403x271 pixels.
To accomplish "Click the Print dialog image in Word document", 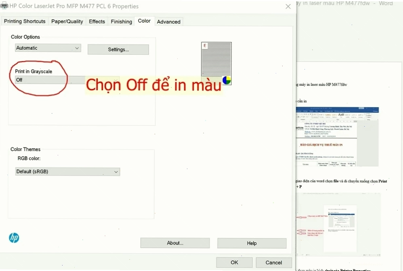I will pyautogui.click(x=338, y=224).
